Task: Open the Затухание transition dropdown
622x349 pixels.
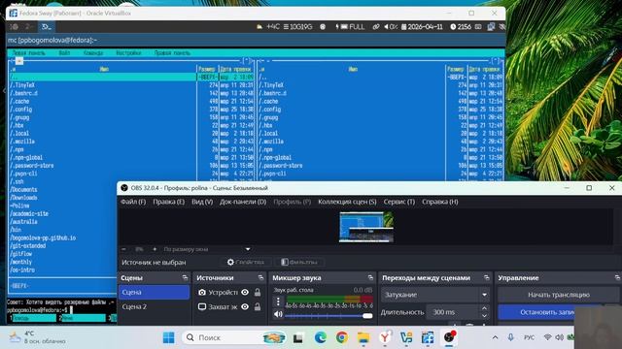Action: pyautogui.click(x=435, y=295)
